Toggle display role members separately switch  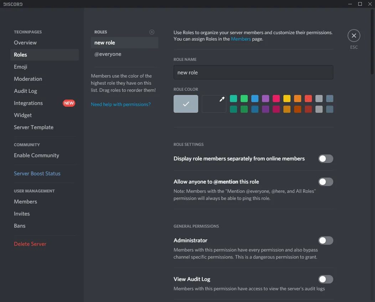point(325,159)
